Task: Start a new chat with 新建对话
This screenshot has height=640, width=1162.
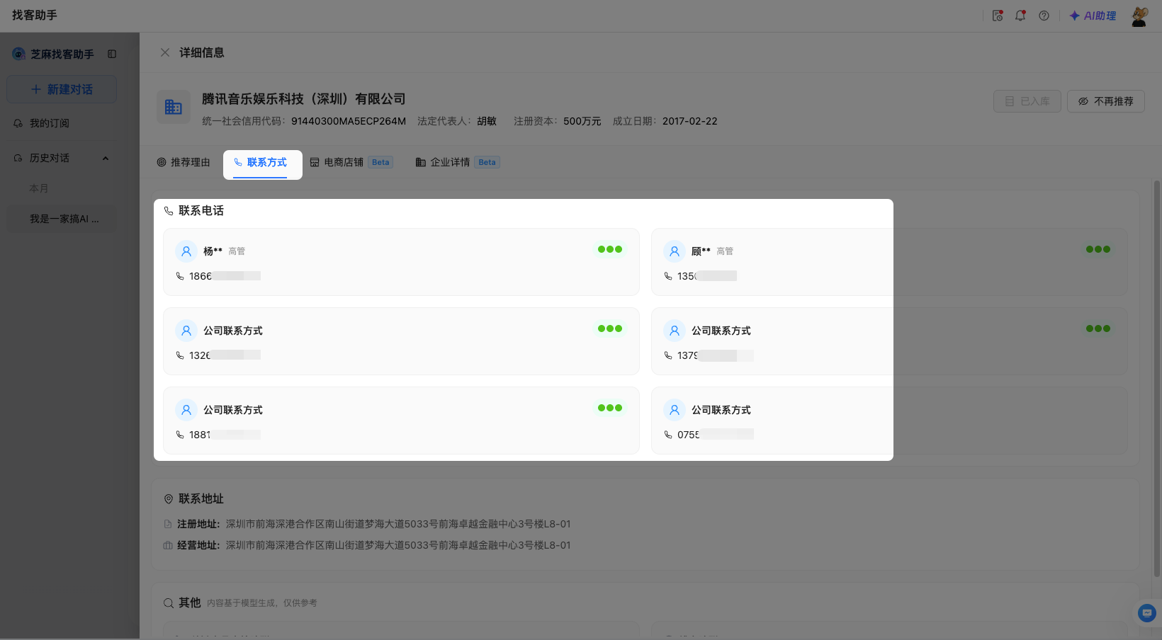Action: click(x=62, y=89)
